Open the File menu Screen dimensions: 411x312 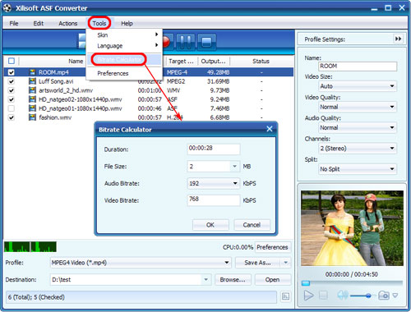coord(14,23)
